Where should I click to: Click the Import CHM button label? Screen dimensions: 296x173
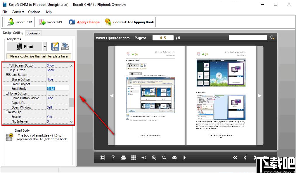click(24, 22)
